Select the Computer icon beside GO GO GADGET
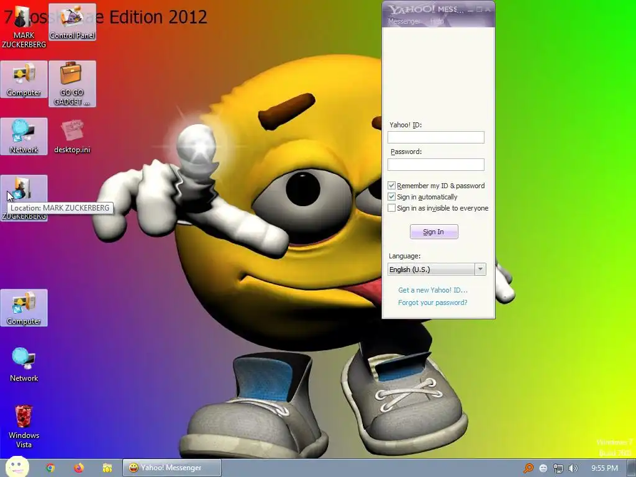The image size is (636, 477). click(x=24, y=79)
